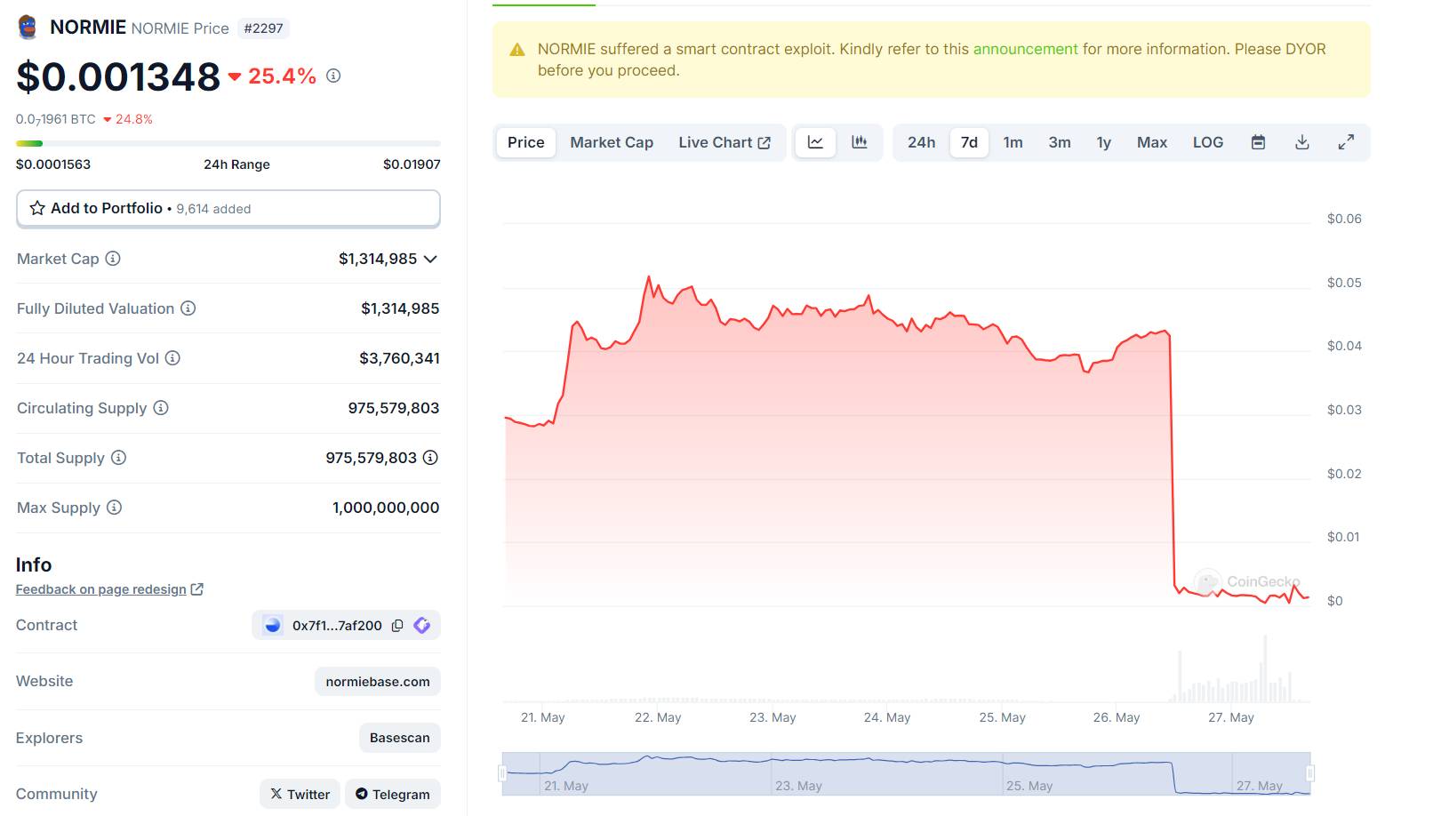Click the 0.0₇1961 BTC price text
1441x816 pixels.
56,119
